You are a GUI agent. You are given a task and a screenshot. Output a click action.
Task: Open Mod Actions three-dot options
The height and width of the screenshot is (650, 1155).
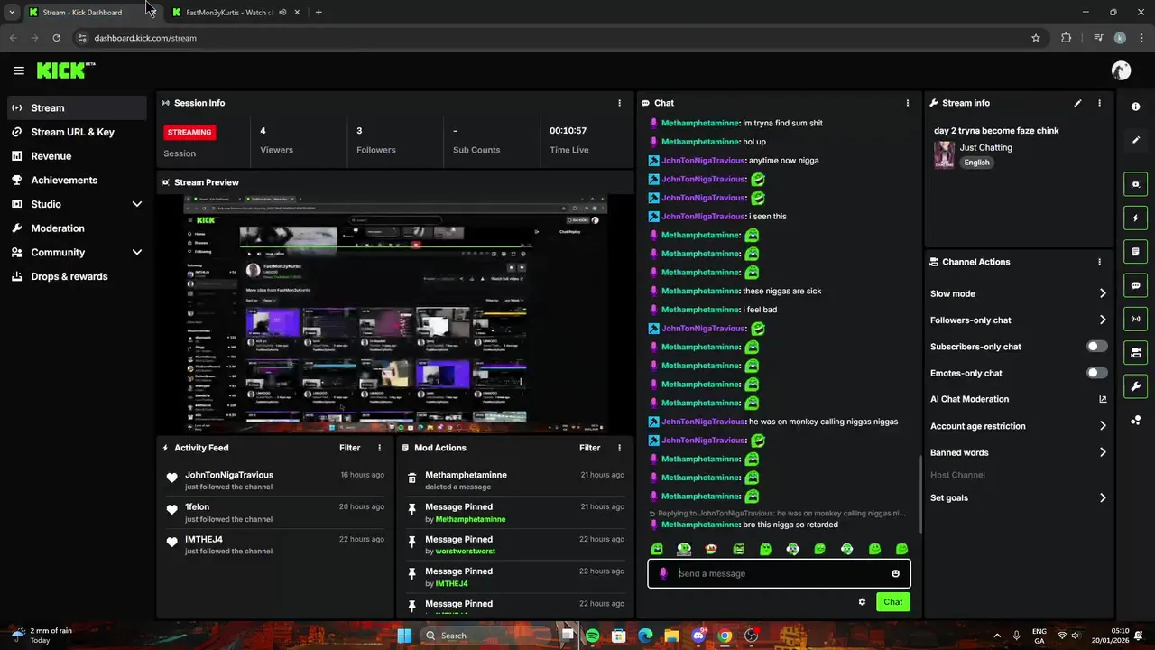click(x=619, y=448)
